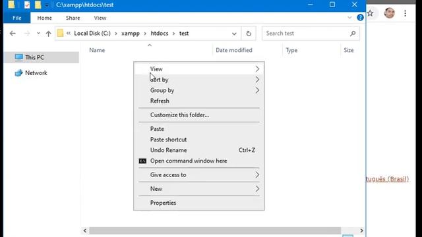Click the Up one level arrow
Screen dimensions: 422x237
point(48,34)
